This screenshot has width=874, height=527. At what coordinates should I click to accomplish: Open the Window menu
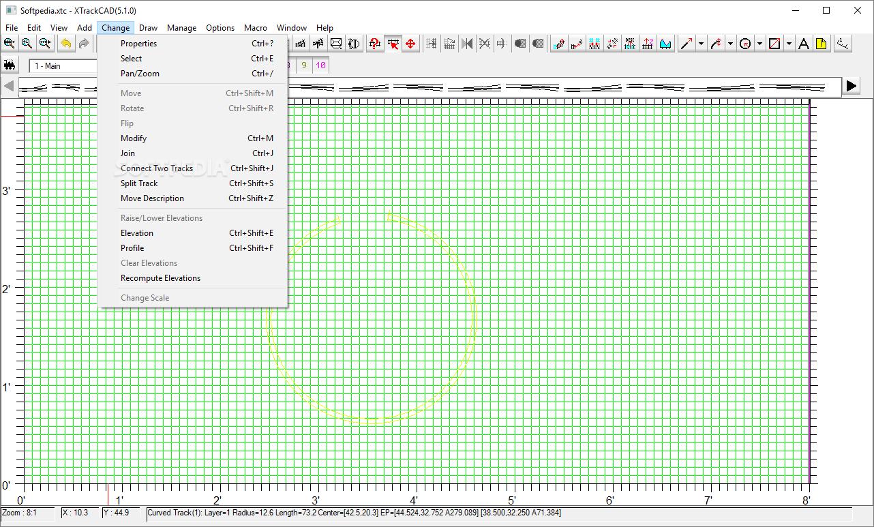coord(292,28)
